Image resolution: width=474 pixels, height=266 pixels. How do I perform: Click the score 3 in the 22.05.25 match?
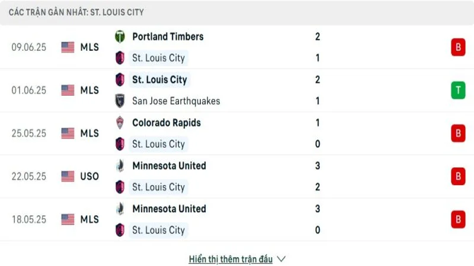(x=318, y=166)
